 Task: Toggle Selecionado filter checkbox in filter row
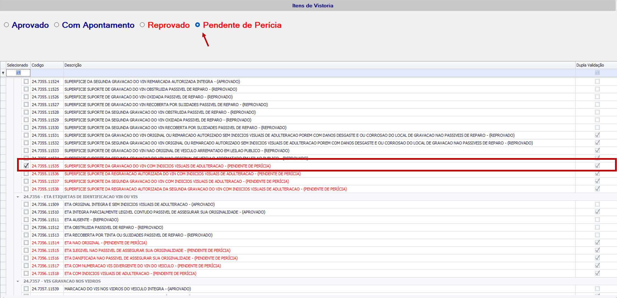(x=18, y=73)
